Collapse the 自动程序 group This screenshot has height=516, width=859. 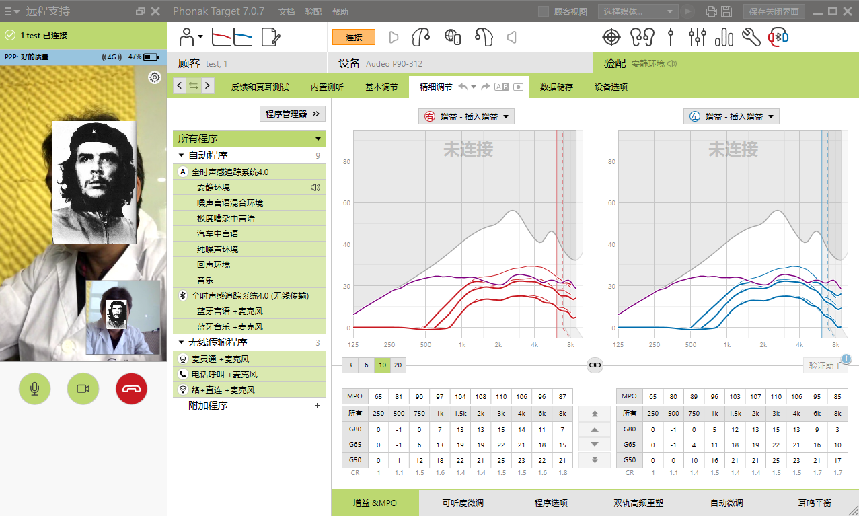(182, 155)
